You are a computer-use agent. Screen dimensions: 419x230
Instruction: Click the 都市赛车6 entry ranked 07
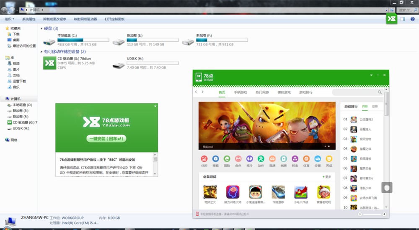coord(362,178)
